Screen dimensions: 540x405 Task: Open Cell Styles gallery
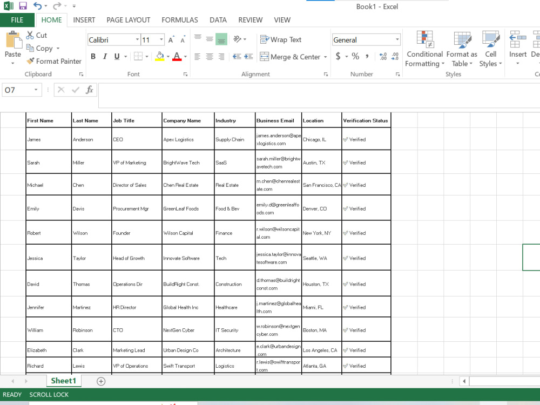(490, 49)
